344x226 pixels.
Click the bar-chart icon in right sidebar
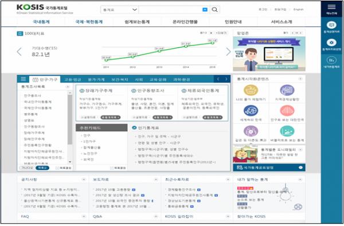(331, 60)
